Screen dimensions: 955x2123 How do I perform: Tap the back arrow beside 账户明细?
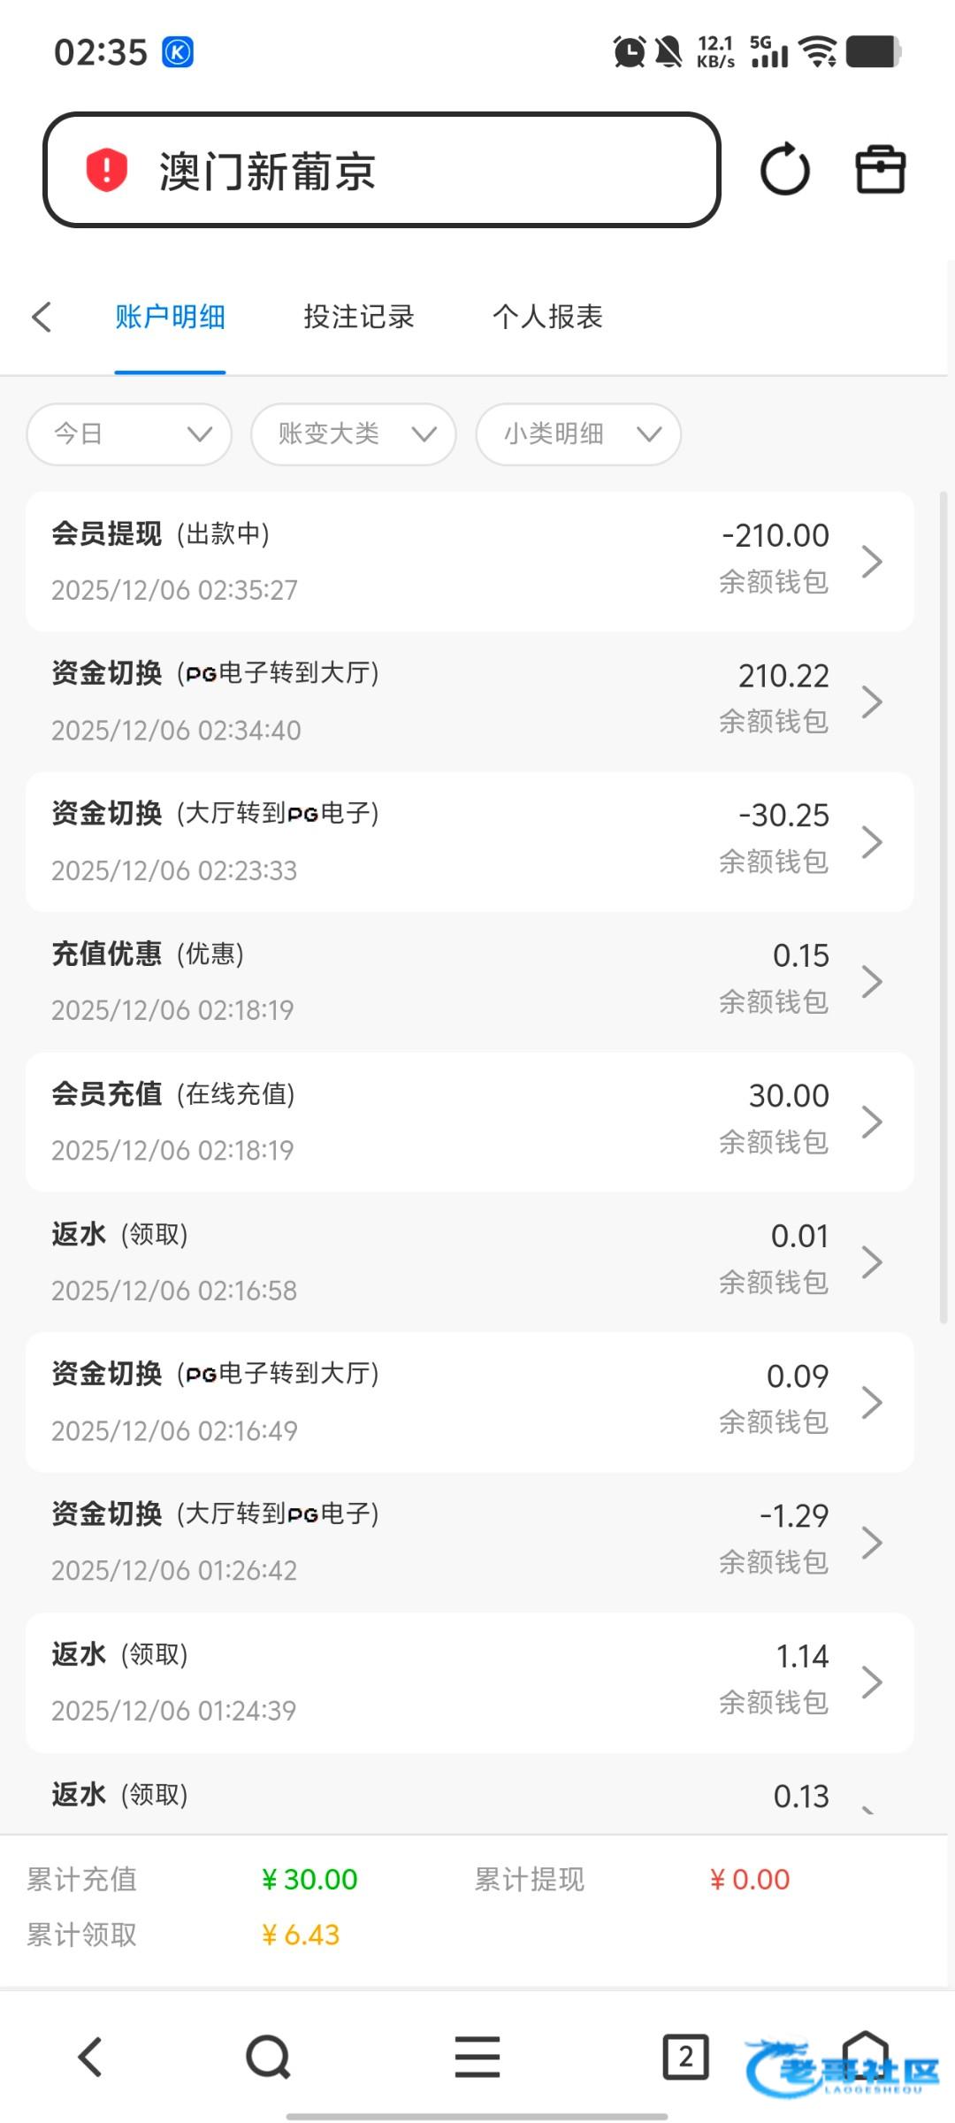tap(42, 317)
